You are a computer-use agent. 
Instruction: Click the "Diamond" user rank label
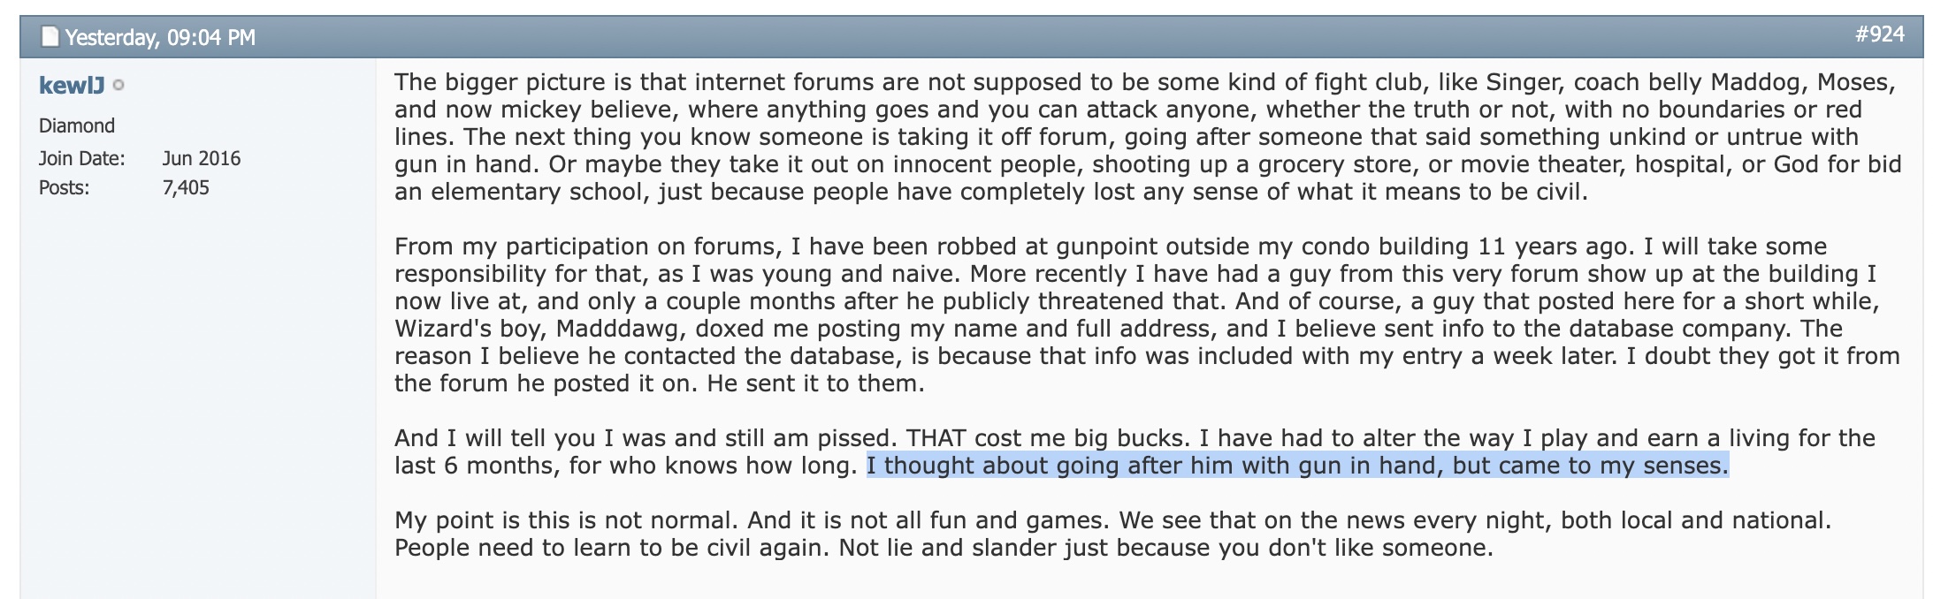coord(77,125)
